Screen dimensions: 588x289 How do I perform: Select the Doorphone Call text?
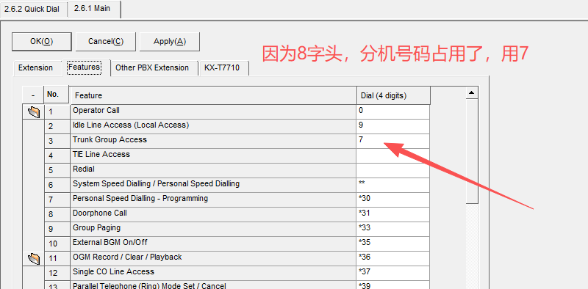point(100,213)
